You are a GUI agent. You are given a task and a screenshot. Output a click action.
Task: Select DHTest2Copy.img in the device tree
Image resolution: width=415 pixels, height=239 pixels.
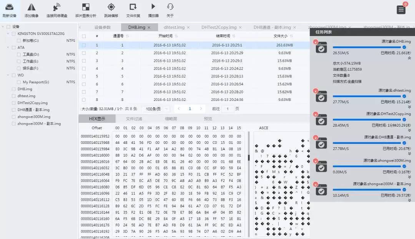click(33, 103)
